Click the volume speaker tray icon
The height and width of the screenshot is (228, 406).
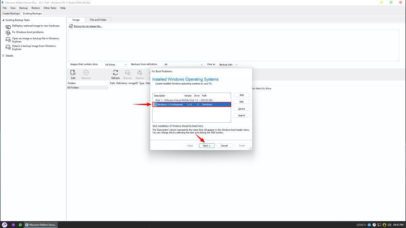click(389, 225)
